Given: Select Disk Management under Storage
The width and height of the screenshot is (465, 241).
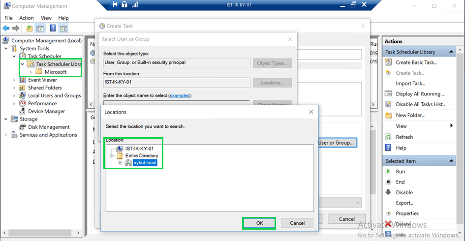Looking at the screenshot, I should (49, 127).
